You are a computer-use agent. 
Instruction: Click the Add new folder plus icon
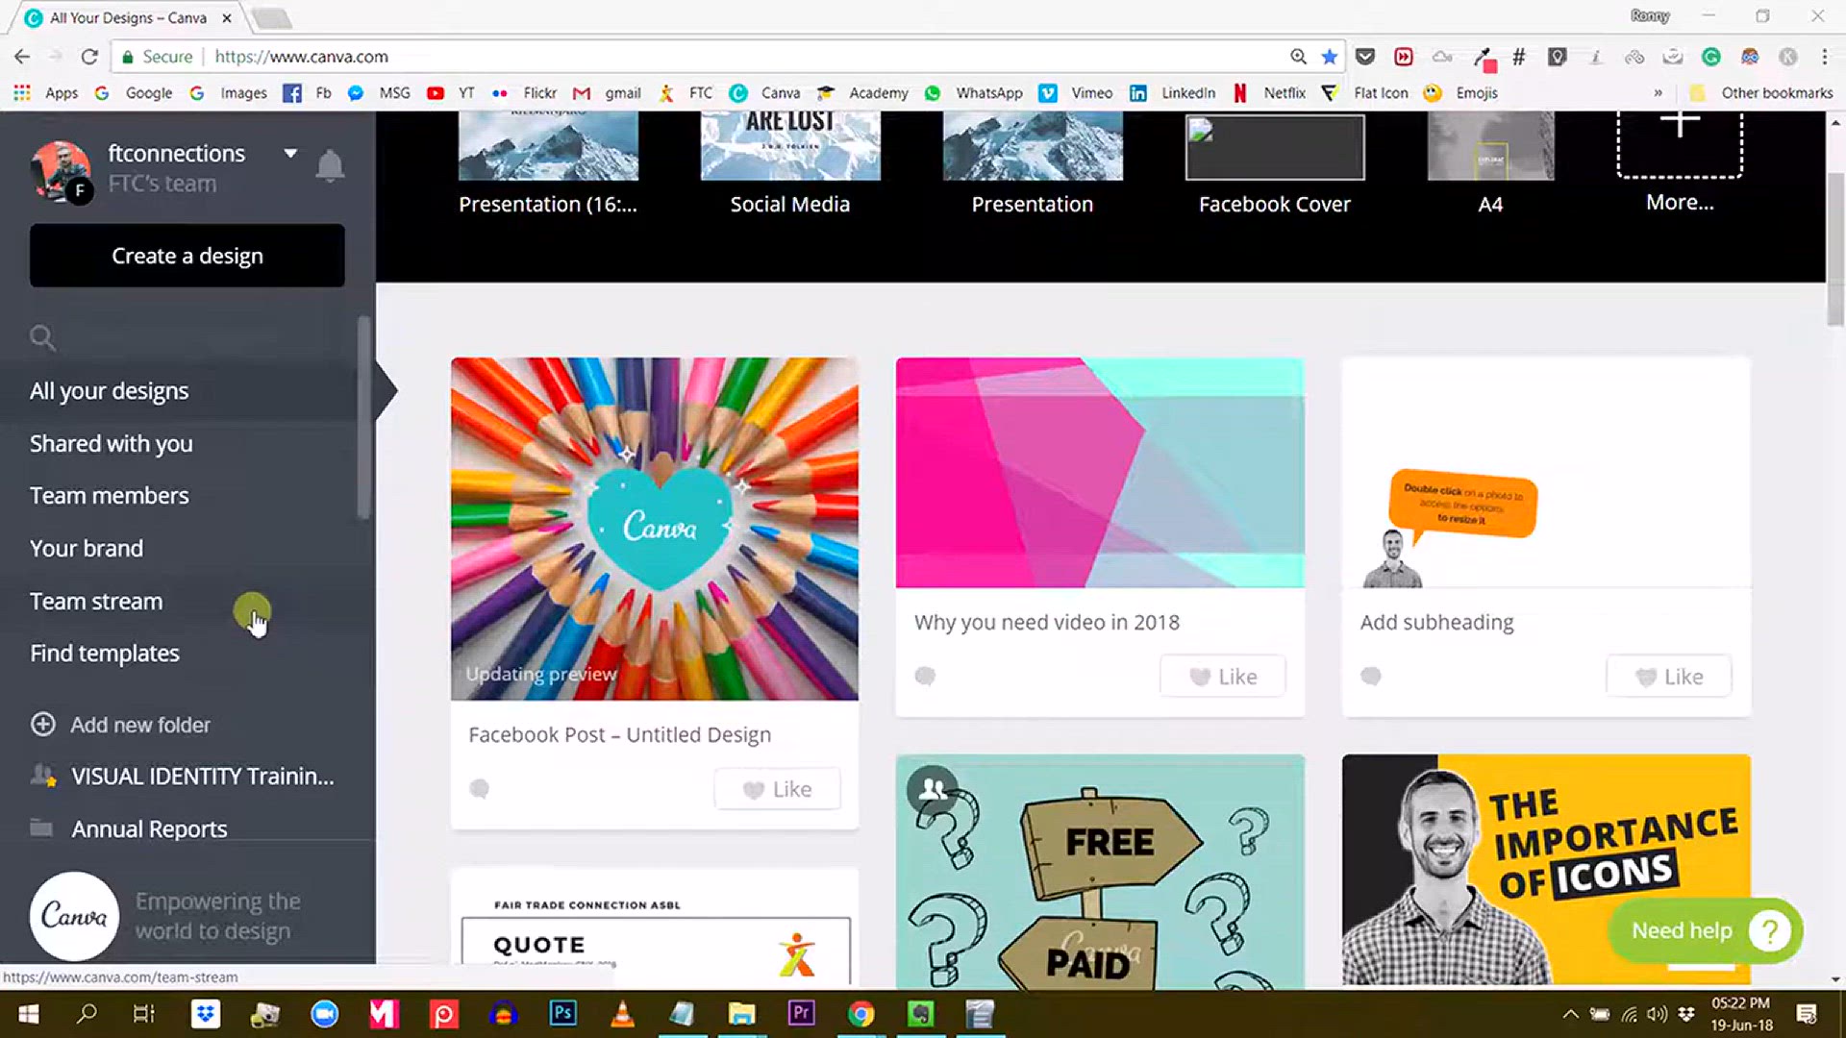(x=43, y=725)
